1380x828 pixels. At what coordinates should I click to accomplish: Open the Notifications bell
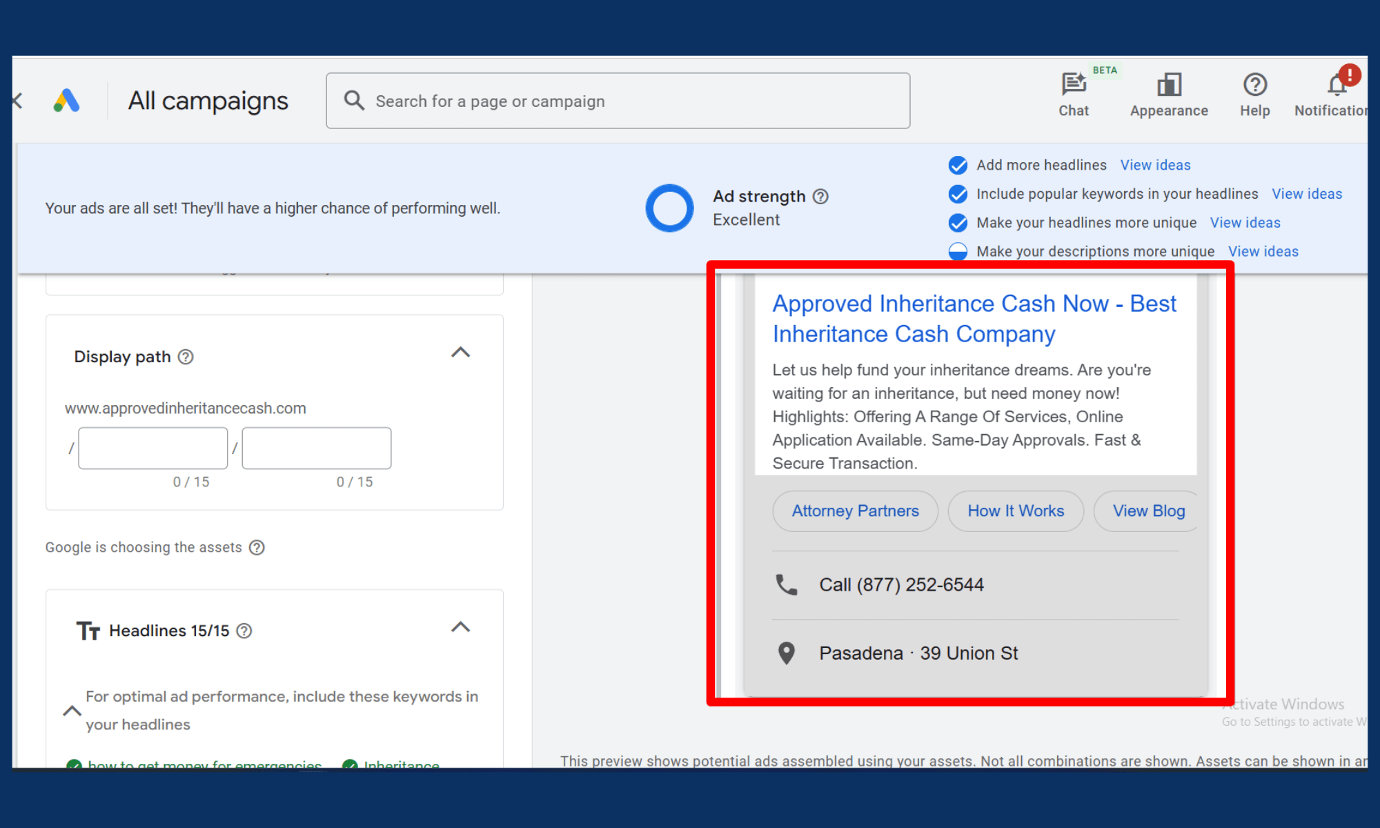point(1332,95)
